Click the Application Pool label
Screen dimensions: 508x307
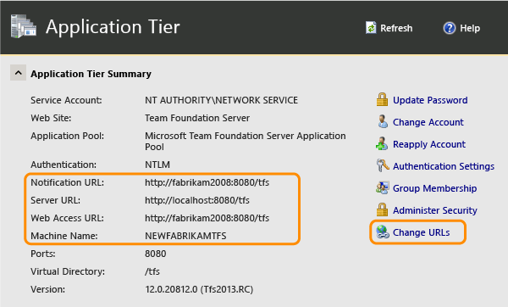pos(68,136)
